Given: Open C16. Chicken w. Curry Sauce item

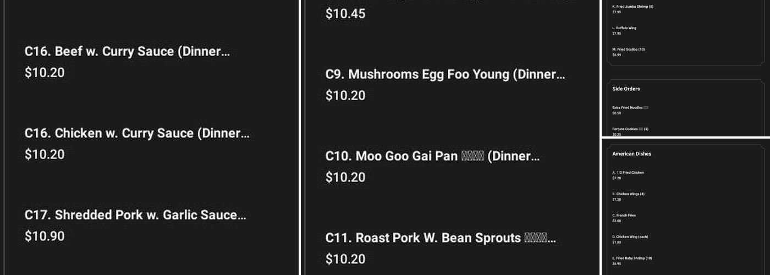Looking at the screenshot, I should (136, 134).
